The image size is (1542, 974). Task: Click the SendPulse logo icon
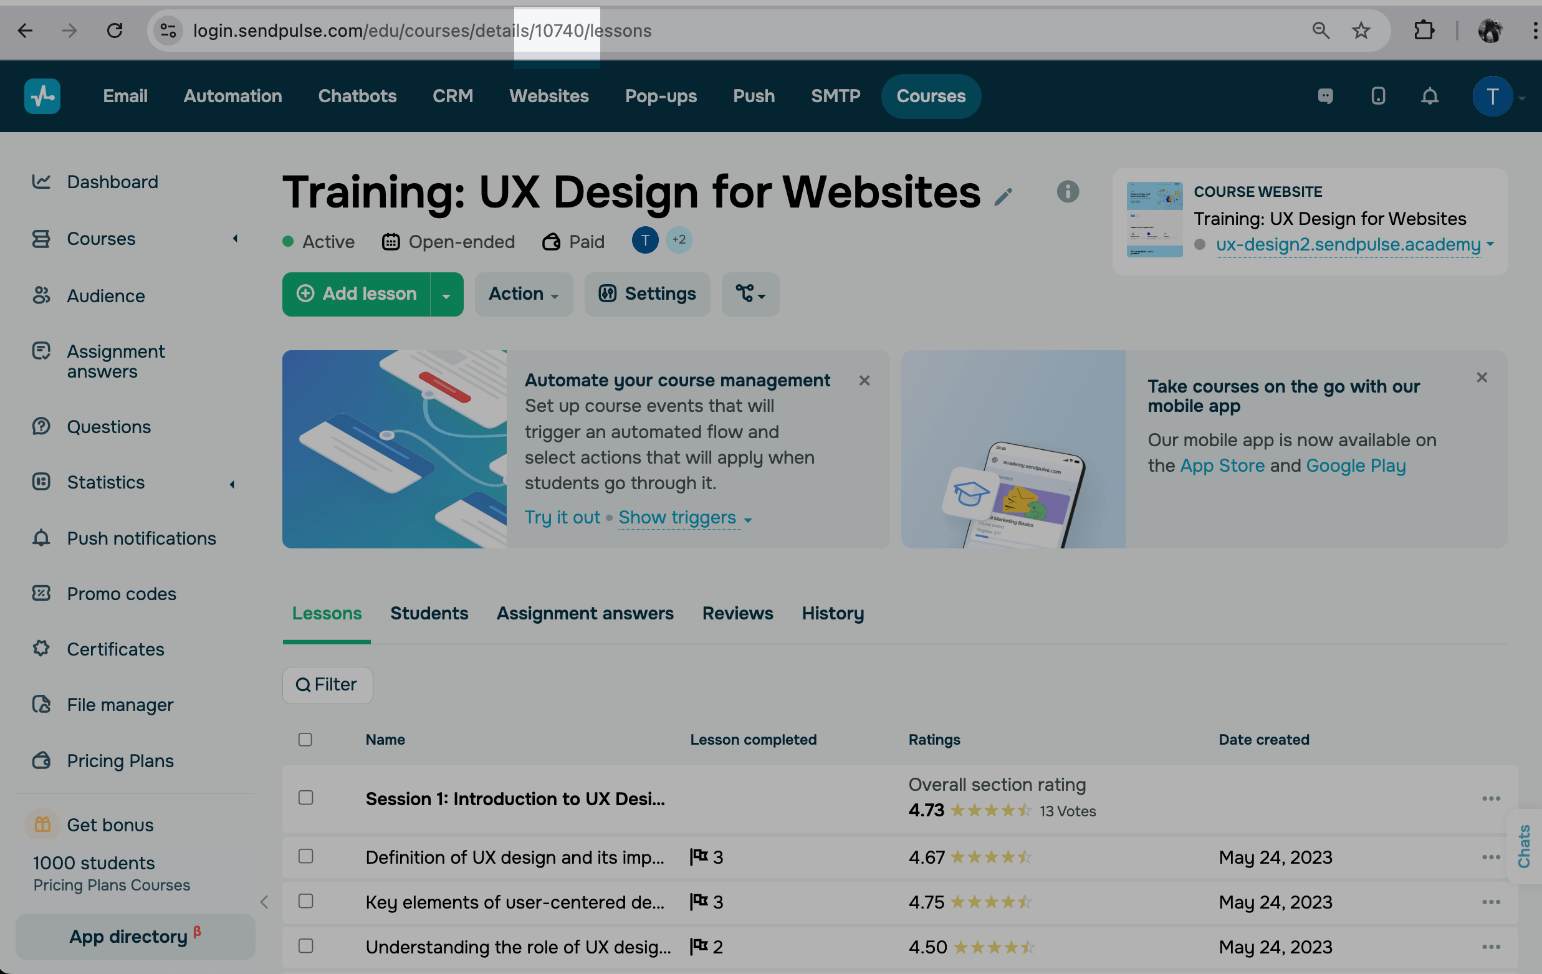pos(42,96)
